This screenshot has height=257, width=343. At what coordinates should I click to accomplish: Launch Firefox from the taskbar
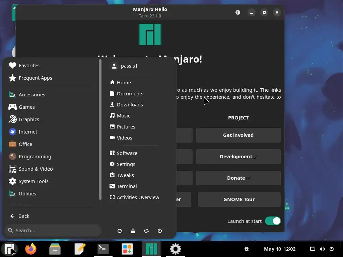(x=31, y=249)
